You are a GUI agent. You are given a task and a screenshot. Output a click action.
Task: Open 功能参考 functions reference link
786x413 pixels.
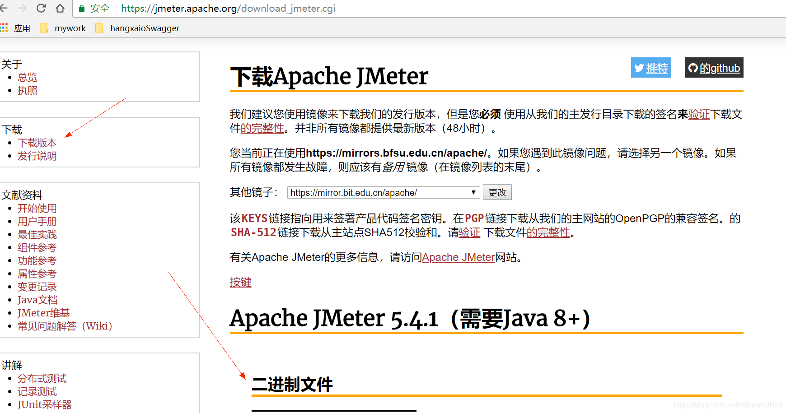tap(37, 260)
